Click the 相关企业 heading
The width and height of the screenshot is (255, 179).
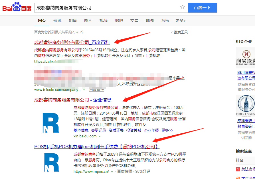pyautogui.click(x=244, y=42)
